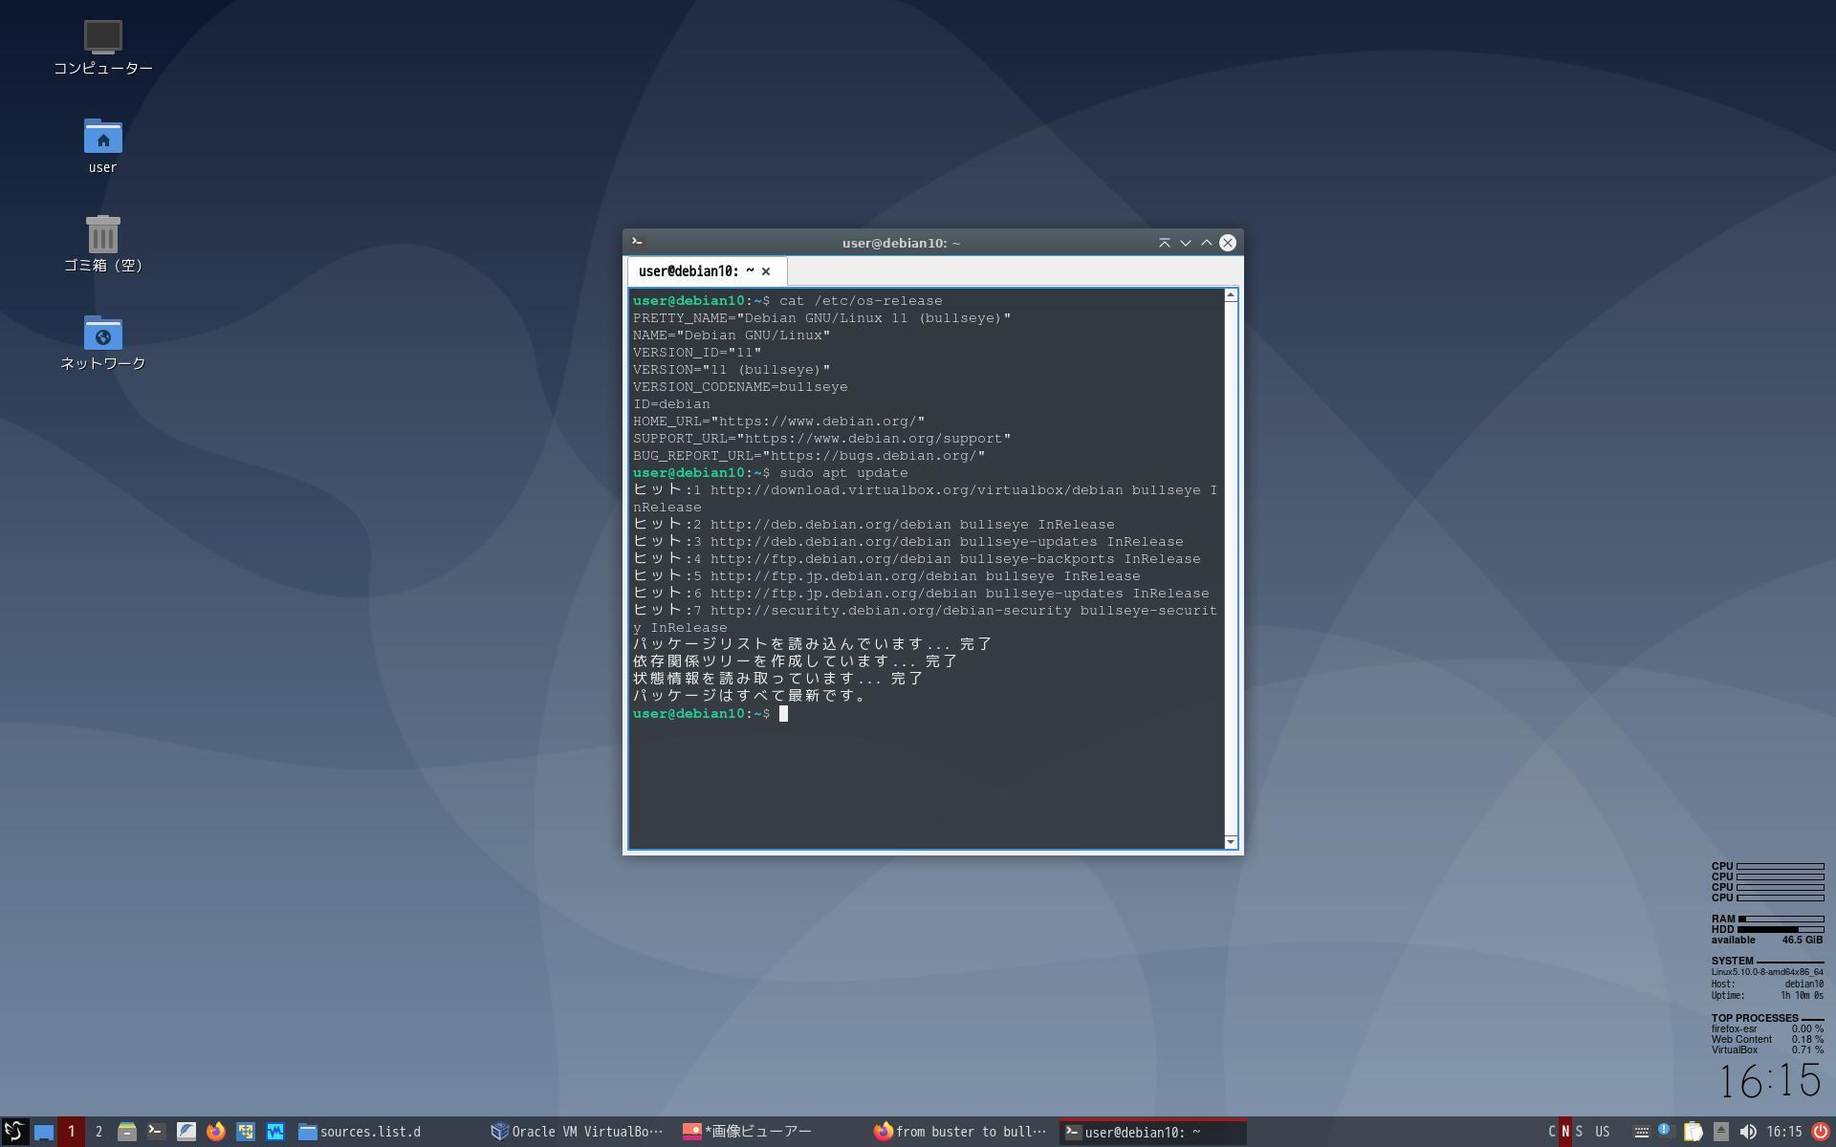Click the keep-above button in terminal titlebar
Screen dimensions: 1836x1147
coord(1165,243)
